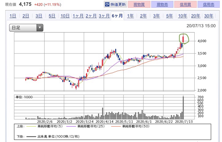222x142 pixels.
Task: Show the 2年 chart range
Action: click(x=143, y=16)
